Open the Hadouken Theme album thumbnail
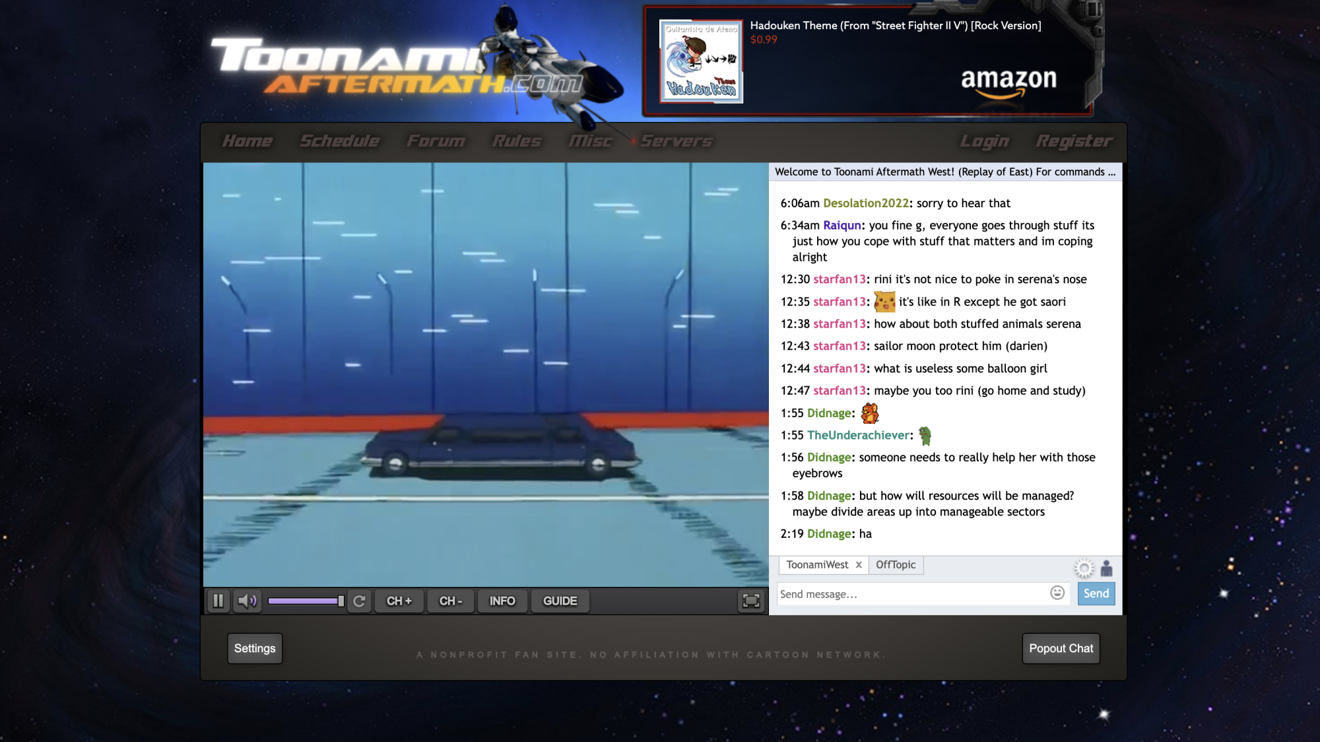 pos(701,61)
